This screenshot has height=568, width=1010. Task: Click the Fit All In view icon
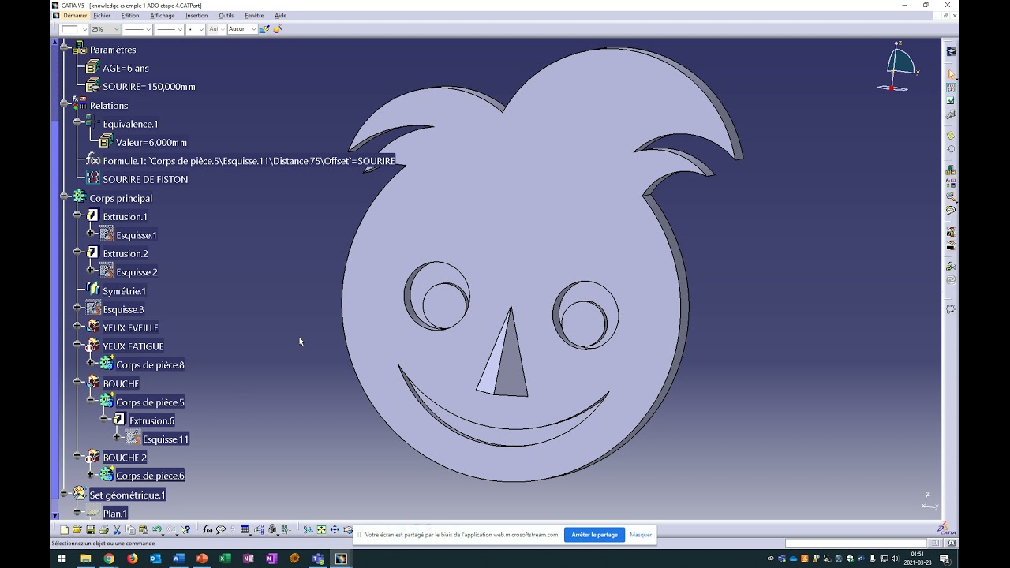click(322, 530)
